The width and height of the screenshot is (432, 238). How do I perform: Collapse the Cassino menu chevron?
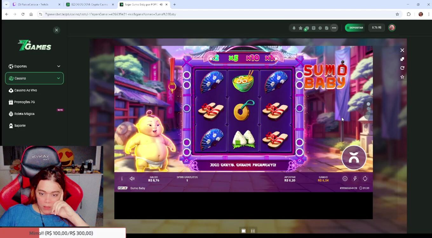click(x=58, y=78)
